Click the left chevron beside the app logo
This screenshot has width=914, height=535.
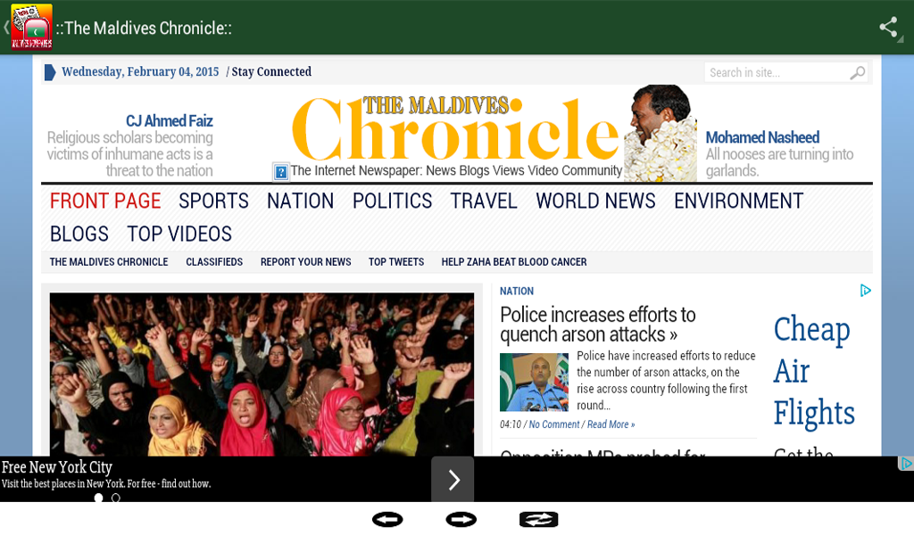tap(6, 28)
